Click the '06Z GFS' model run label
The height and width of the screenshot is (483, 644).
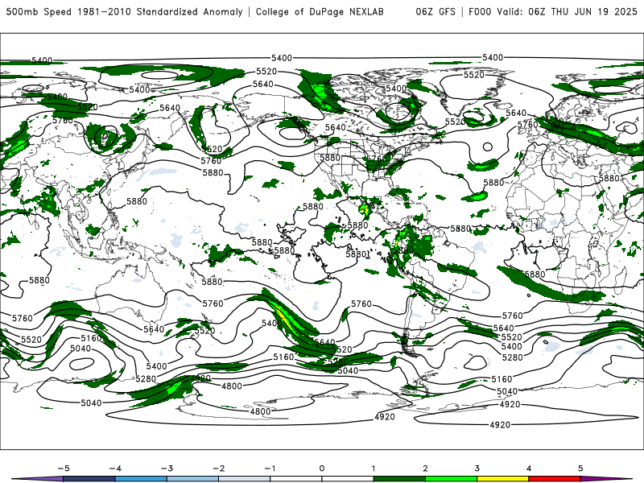[x=436, y=12]
